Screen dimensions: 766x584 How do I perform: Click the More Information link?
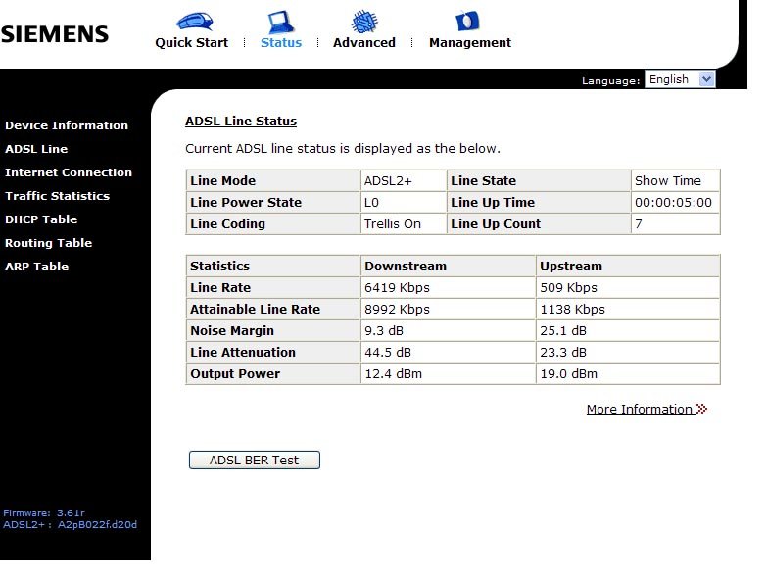pos(640,409)
